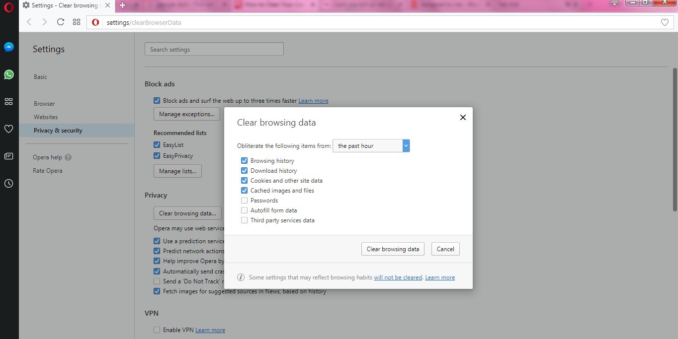Image resolution: width=678 pixels, height=339 pixels.
Task: Click the Clear browsing data... settings button
Action: click(187, 213)
